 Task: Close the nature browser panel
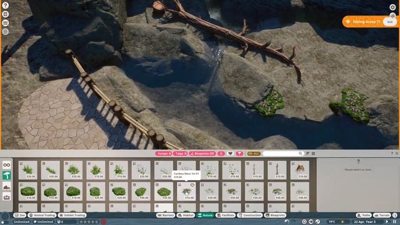[x=397, y=153]
